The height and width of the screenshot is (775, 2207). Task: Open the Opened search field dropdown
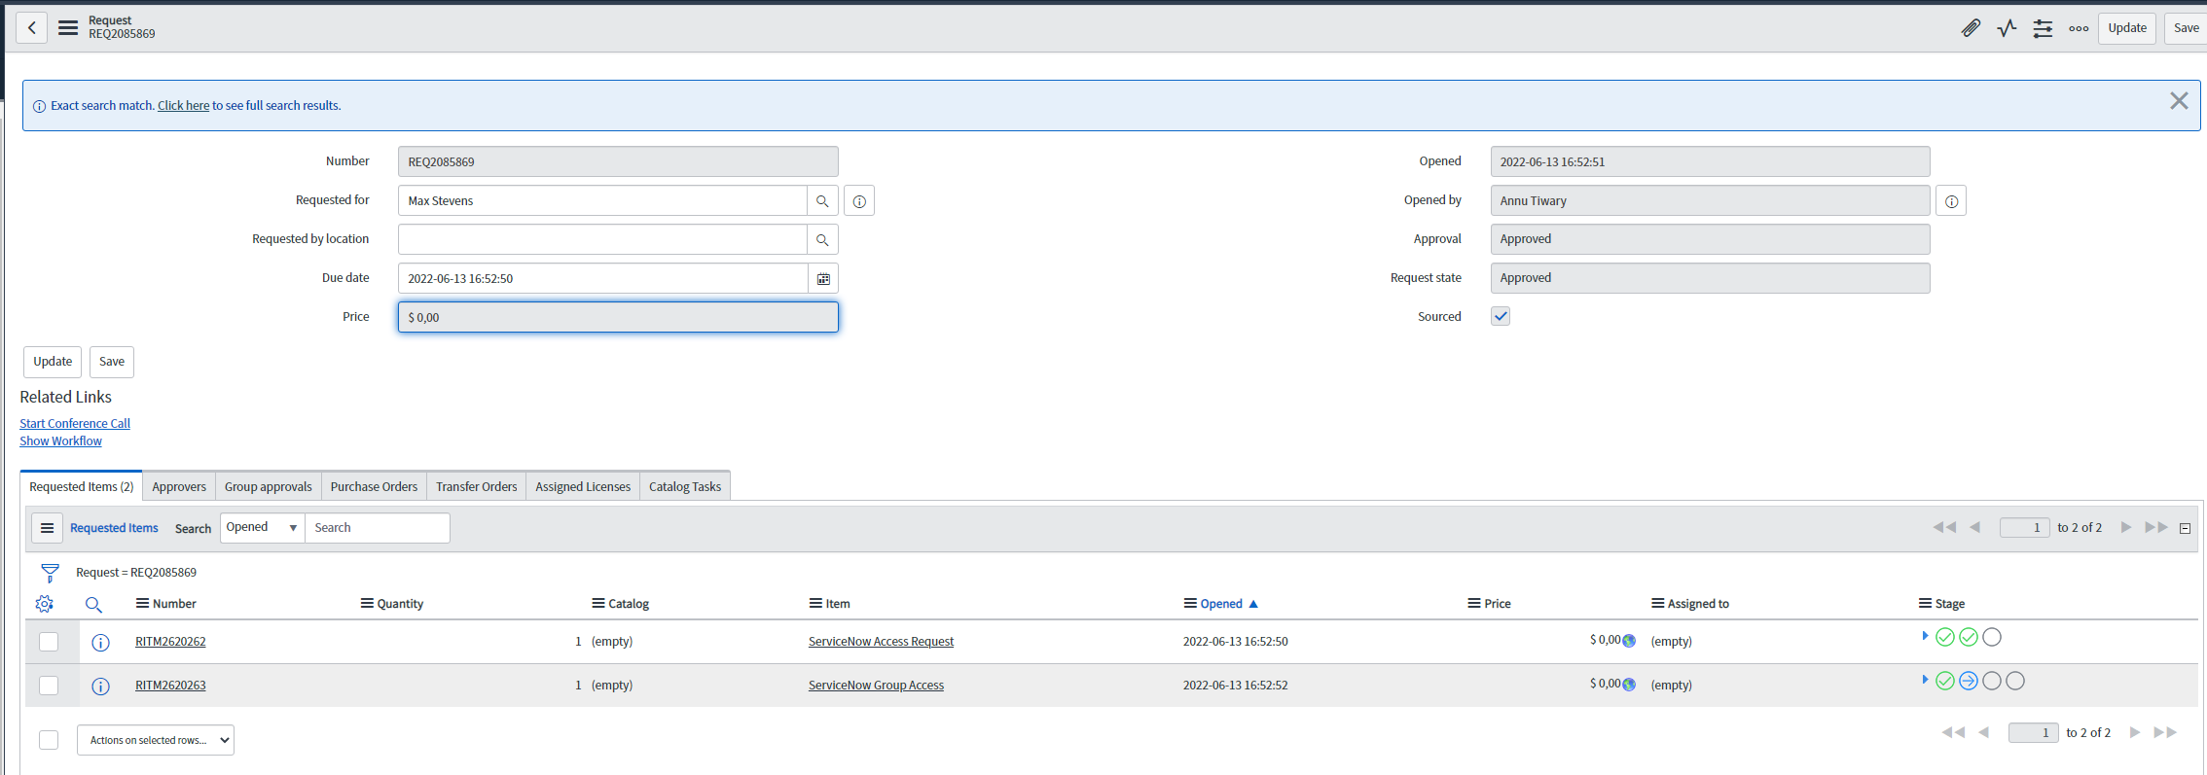coord(262,527)
